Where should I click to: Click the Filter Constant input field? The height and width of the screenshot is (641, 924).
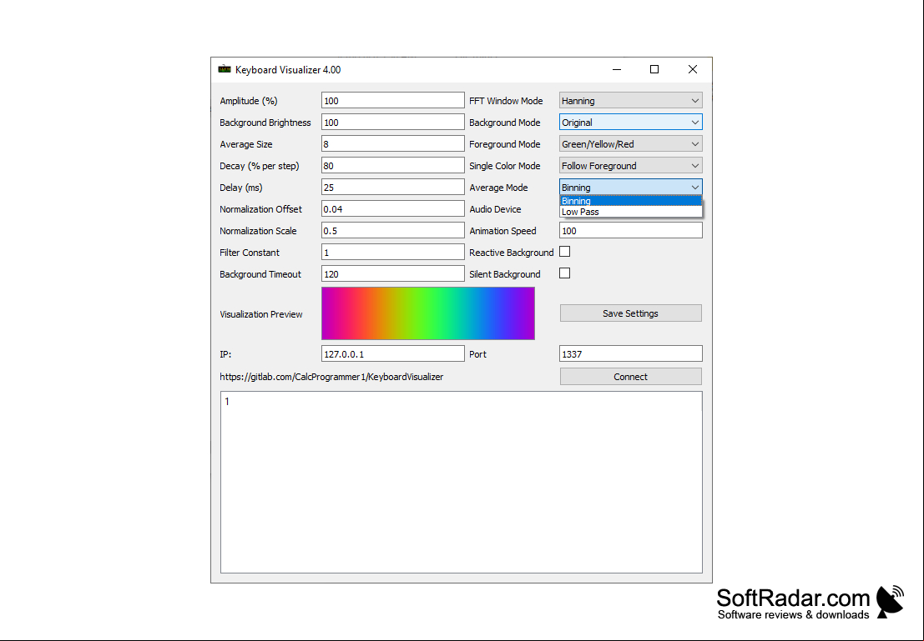393,253
